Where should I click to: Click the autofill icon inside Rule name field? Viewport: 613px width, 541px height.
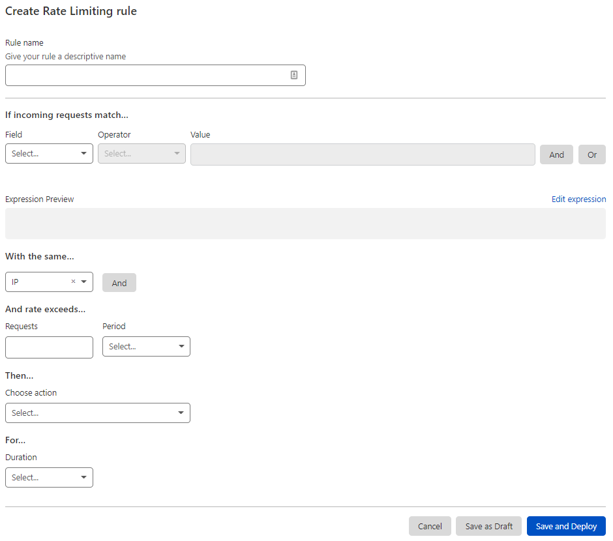(x=293, y=75)
